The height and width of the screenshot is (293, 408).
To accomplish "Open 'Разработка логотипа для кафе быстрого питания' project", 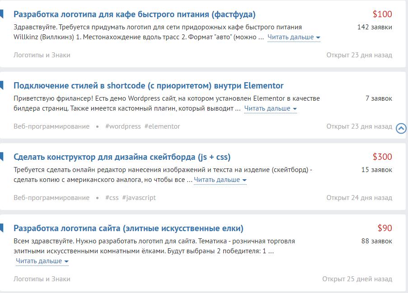I will pos(135,14).
